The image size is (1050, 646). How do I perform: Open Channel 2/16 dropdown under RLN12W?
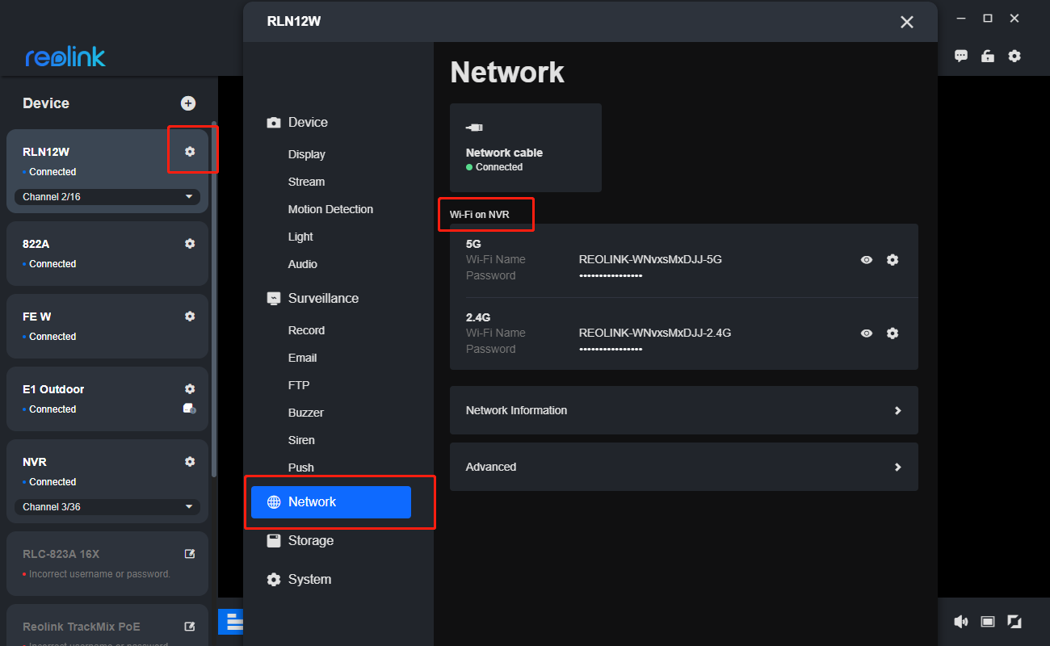107,197
